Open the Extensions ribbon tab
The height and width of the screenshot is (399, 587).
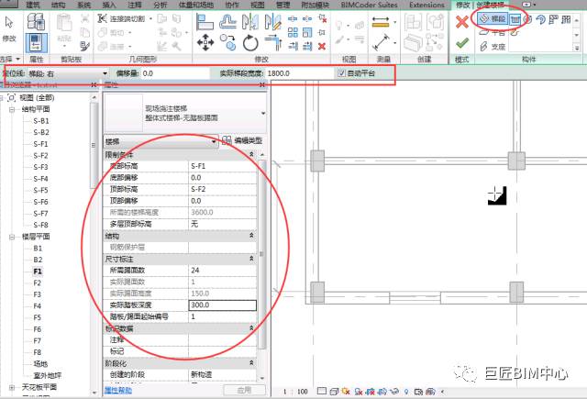[426, 5]
